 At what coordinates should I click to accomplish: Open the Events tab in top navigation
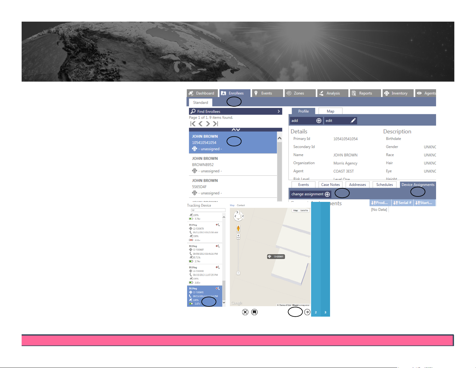point(267,93)
